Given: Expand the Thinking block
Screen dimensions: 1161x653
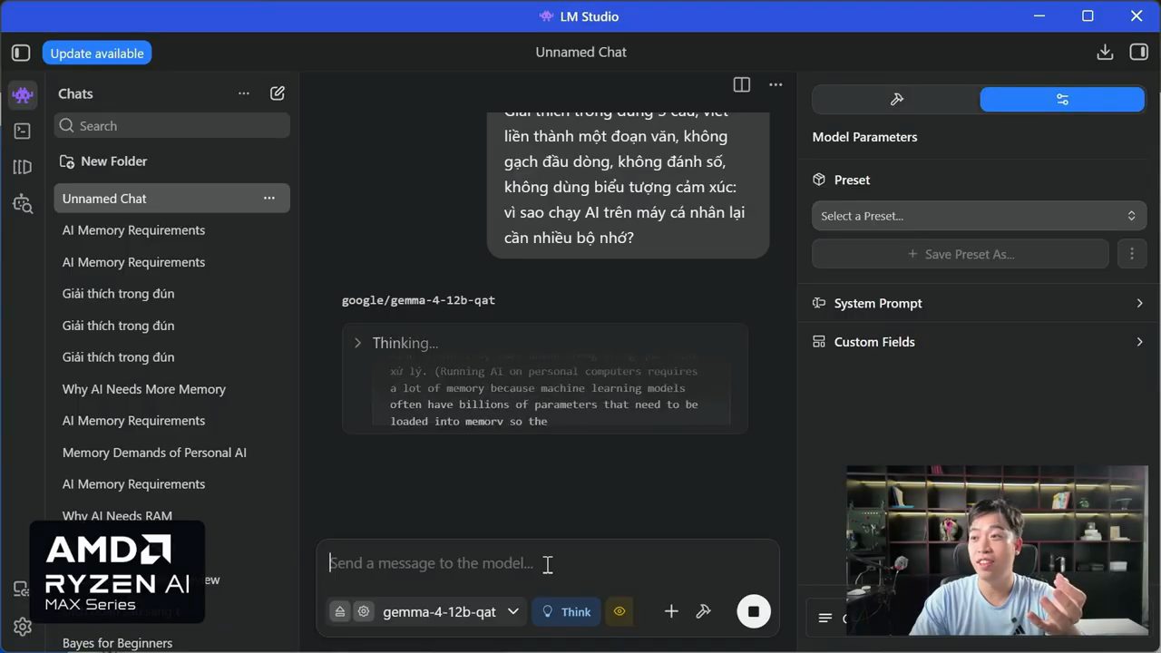Looking at the screenshot, I should (357, 343).
